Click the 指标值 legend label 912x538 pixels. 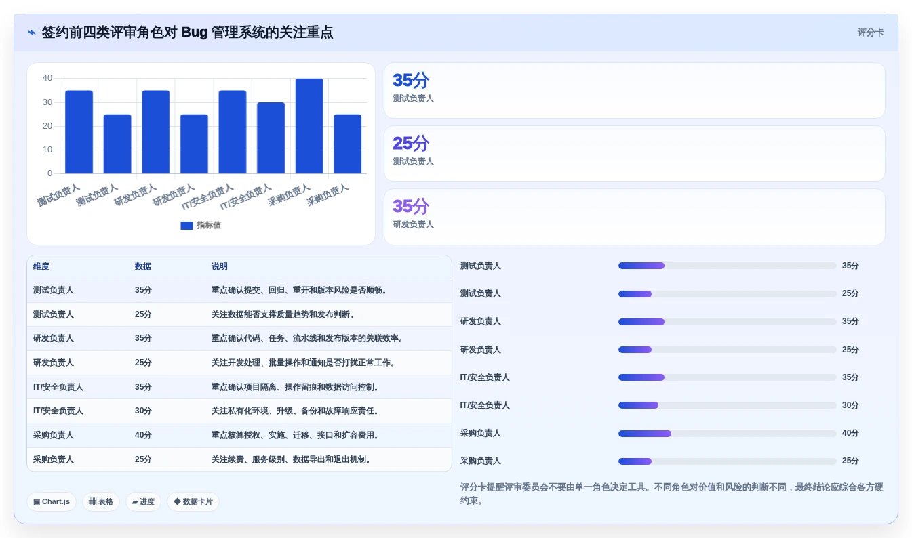coord(209,226)
